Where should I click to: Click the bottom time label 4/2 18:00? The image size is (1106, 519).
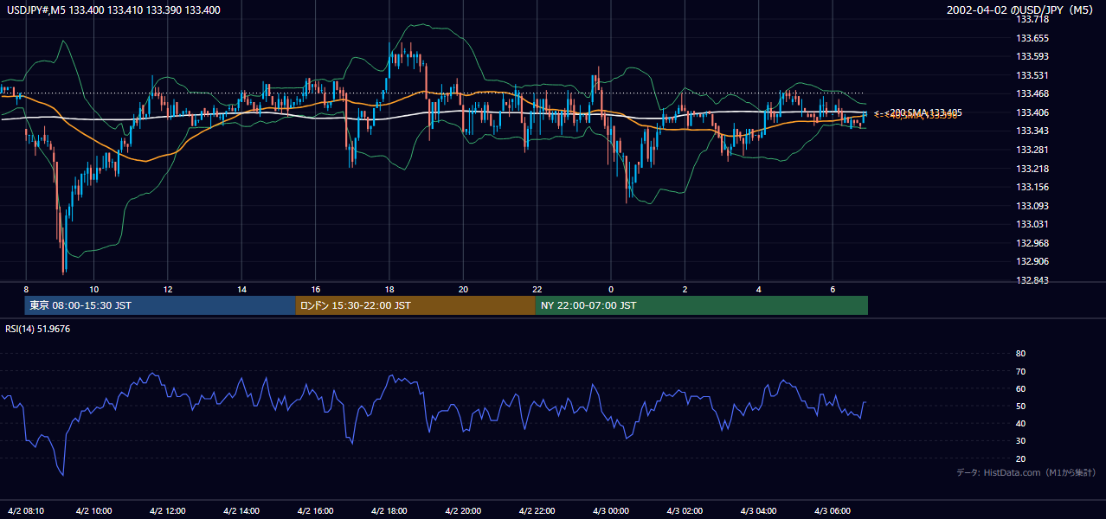tap(389, 510)
